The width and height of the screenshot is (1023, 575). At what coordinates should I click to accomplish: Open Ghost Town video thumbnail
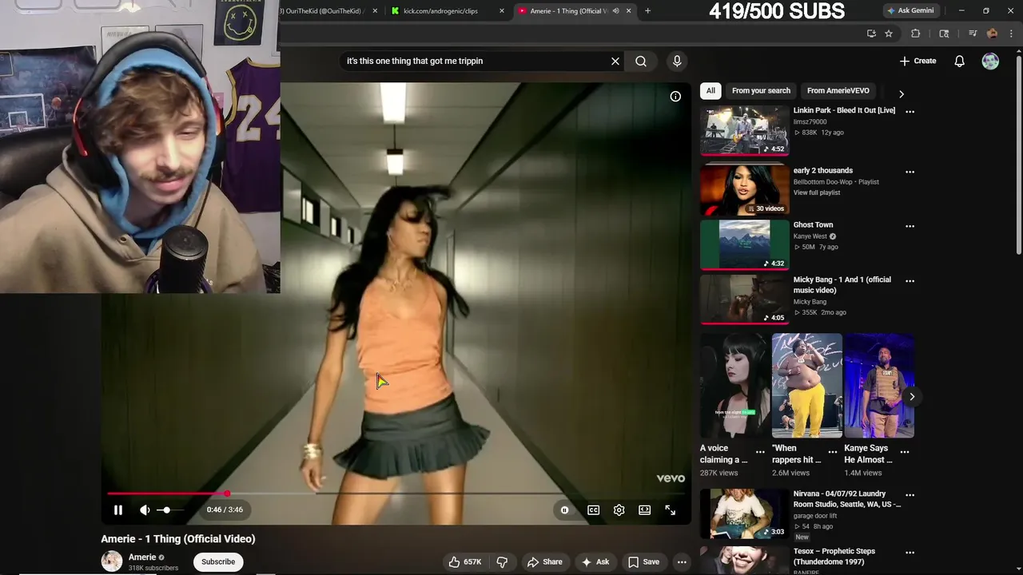[745, 245]
